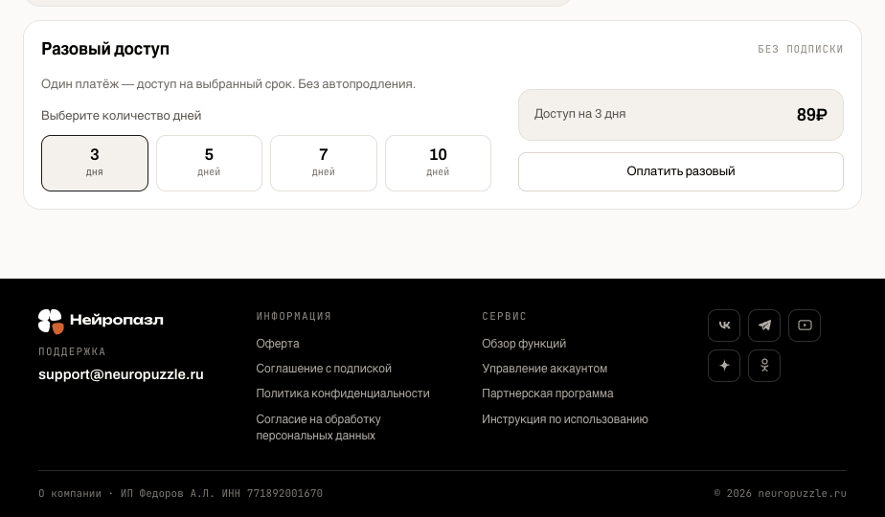Click the Оплатить разовый button
885x517 pixels.
click(x=681, y=171)
